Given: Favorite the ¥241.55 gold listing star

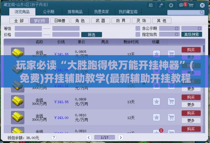Looking at the screenshot, I should coord(156,54).
